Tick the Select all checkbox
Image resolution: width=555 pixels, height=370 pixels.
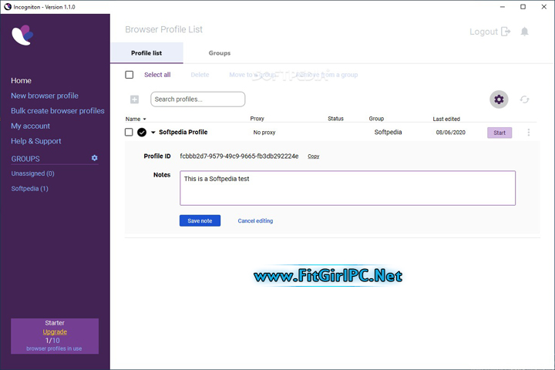point(129,75)
